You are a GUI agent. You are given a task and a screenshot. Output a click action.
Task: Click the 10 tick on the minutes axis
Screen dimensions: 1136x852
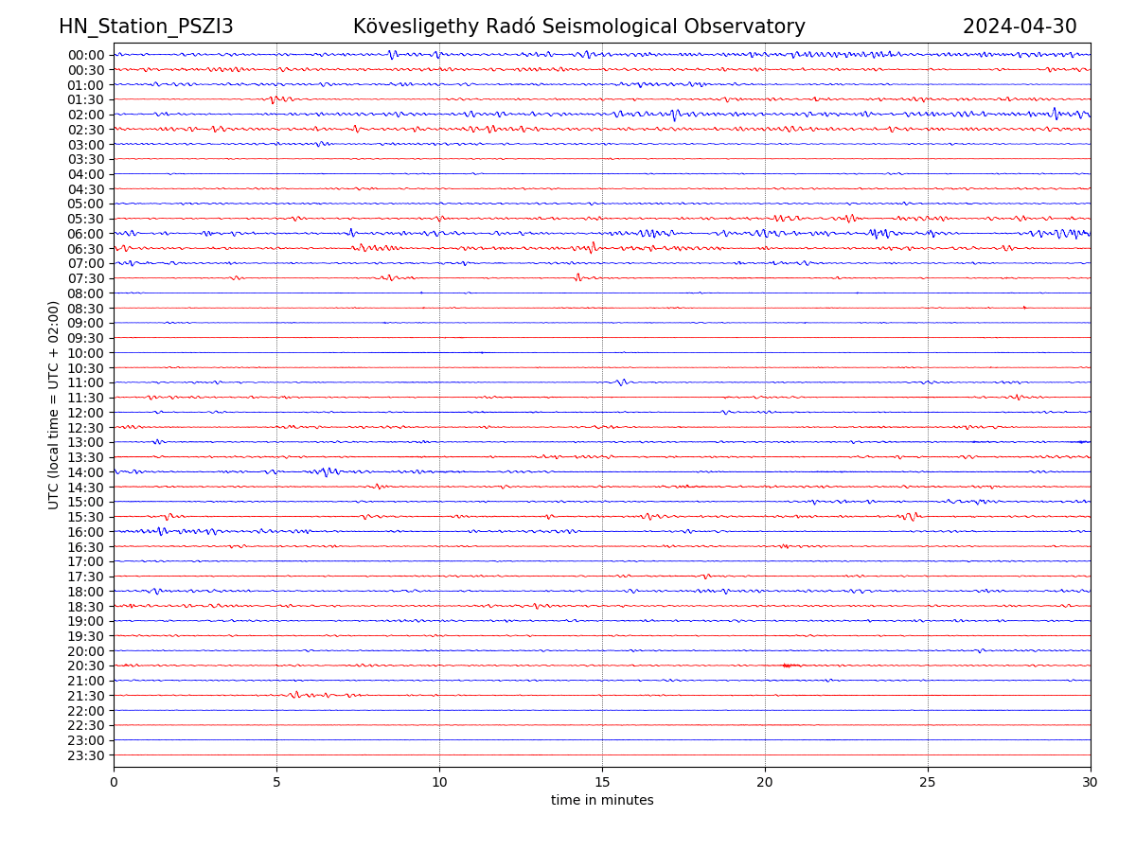click(439, 782)
